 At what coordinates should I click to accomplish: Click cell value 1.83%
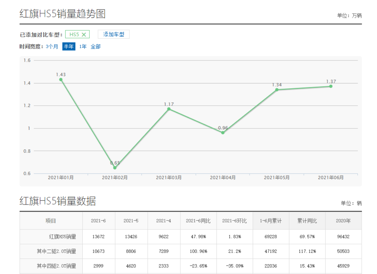pos(235,237)
